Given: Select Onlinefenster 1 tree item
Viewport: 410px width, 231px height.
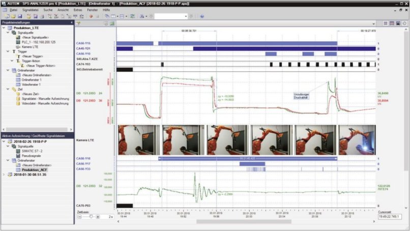Looking at the screenshot, I should click(x=32, y=80).
